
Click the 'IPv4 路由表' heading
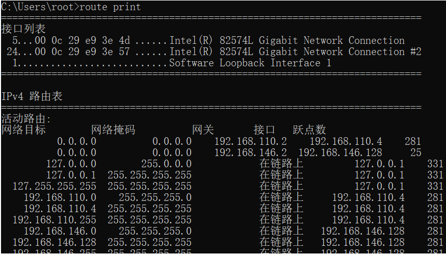coord(32,96)
